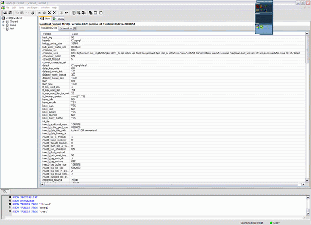311x225 pixels.
Task: Click the Value column header
Action: (188, 34)
